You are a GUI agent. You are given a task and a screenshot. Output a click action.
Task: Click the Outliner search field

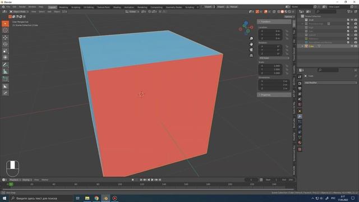pos(326,11)
